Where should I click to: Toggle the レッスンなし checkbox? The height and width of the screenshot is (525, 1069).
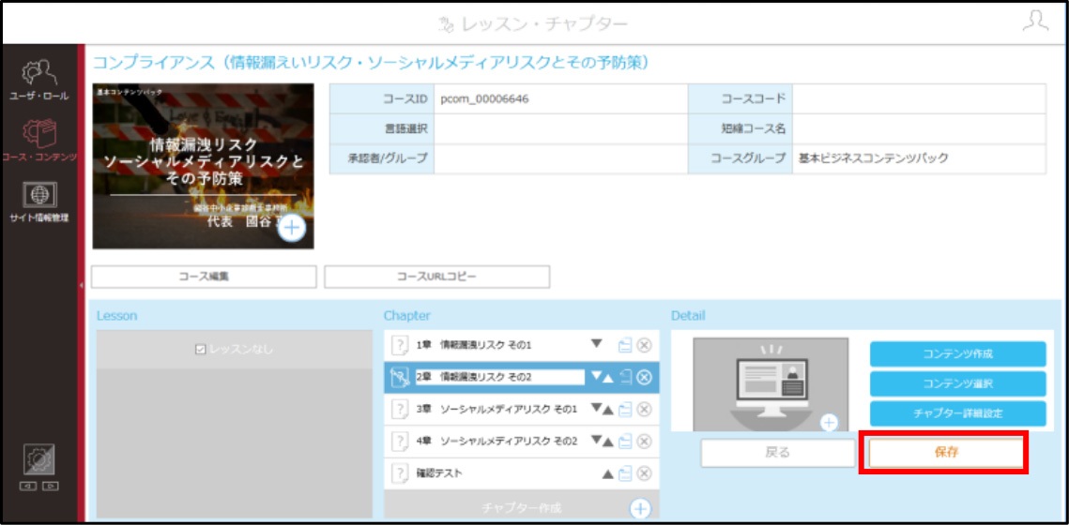coord(201,350)
